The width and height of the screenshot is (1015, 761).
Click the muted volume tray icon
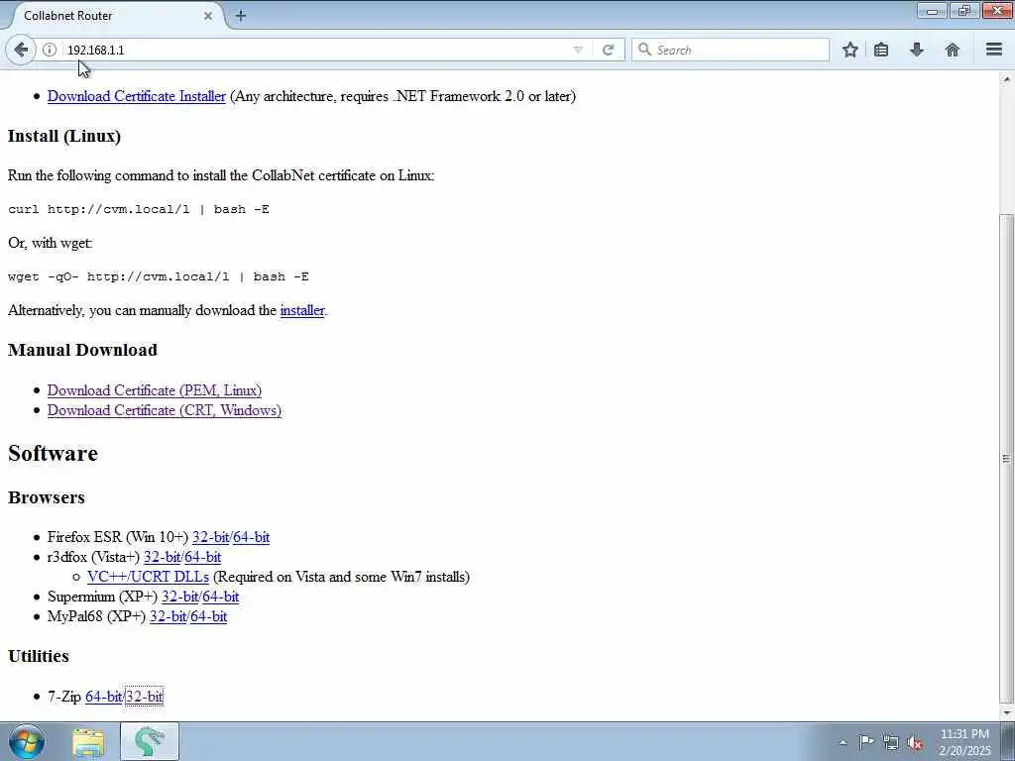coord(915,742)
